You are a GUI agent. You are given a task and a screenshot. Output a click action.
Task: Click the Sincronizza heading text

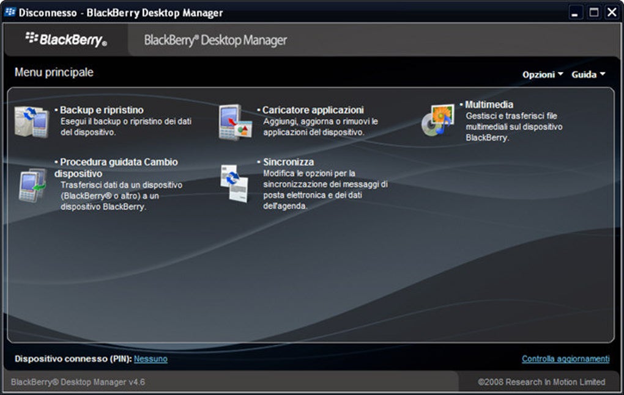click(288, 162)
